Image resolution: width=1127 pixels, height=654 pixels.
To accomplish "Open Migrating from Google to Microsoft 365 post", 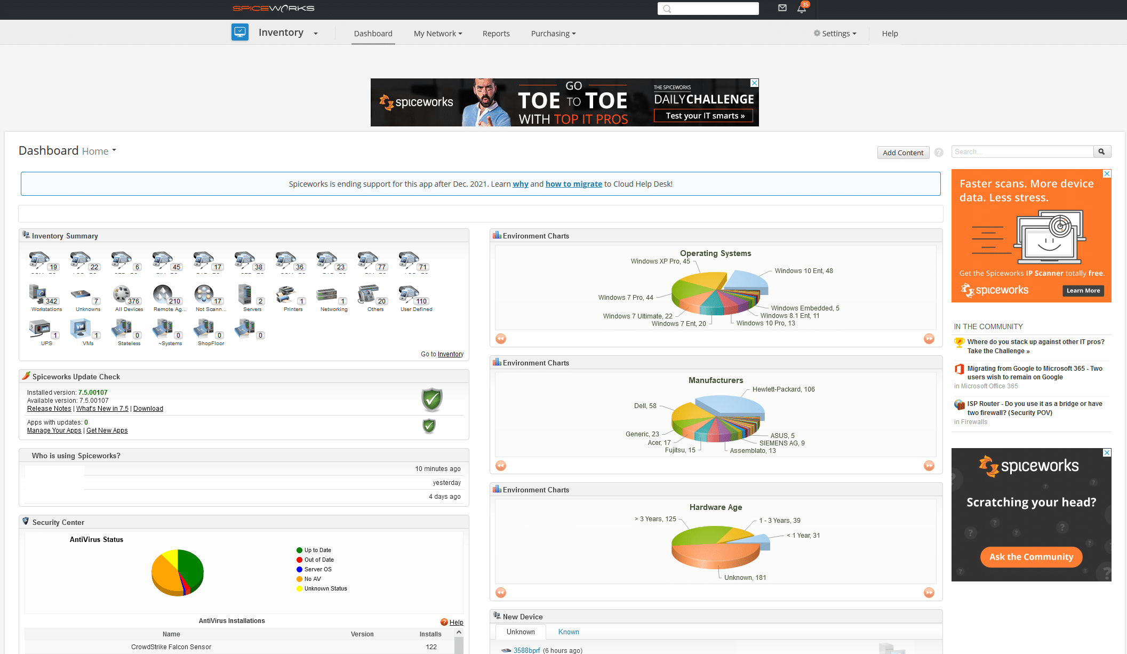I will (x=1035, y=373).
